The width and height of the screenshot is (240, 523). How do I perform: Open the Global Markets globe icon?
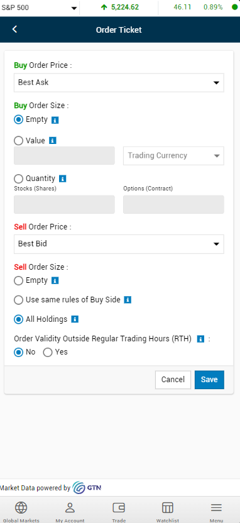(x=21, y=508)
